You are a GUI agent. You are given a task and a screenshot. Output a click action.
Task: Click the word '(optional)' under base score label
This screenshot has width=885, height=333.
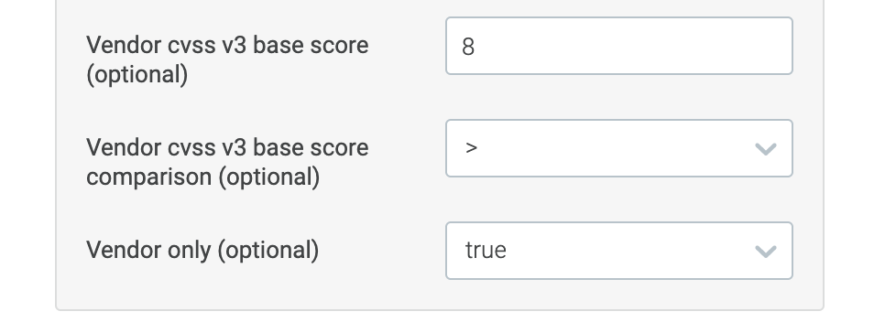pos(137,74)
